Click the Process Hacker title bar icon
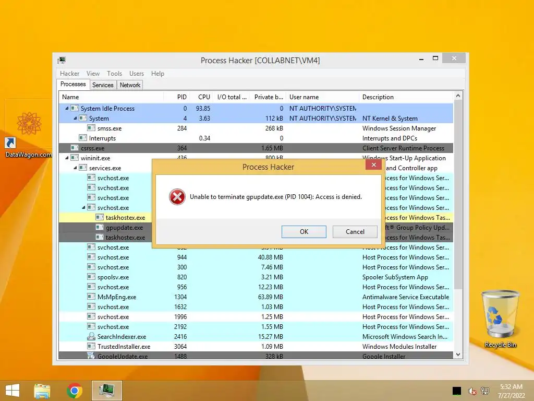The image size is (534, 401). pyautogui.click(x=62, y=61)
